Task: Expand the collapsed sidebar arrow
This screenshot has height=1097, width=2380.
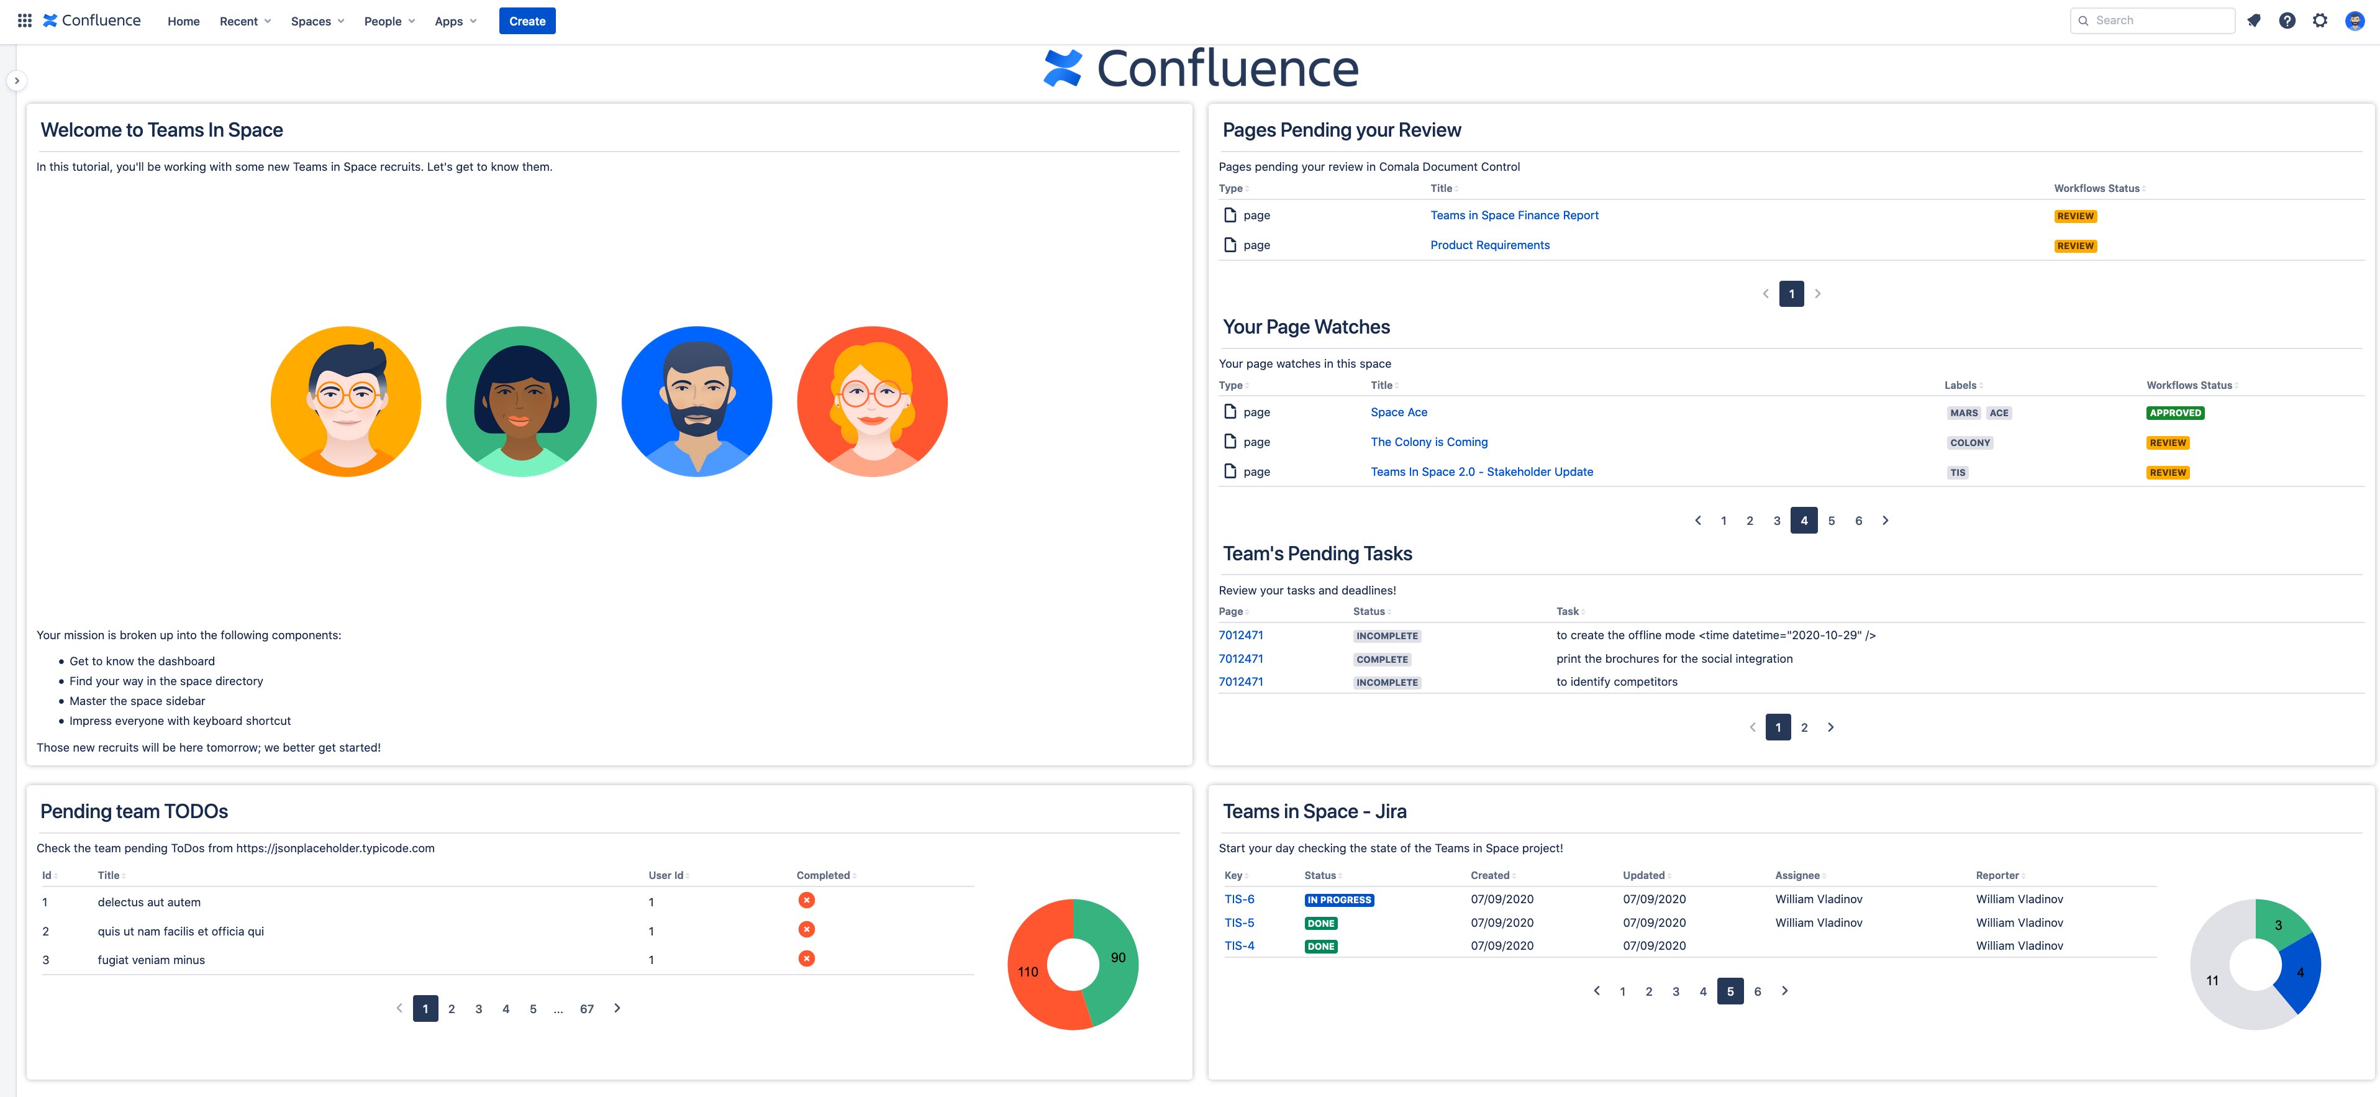Action: tap(17, 81)
